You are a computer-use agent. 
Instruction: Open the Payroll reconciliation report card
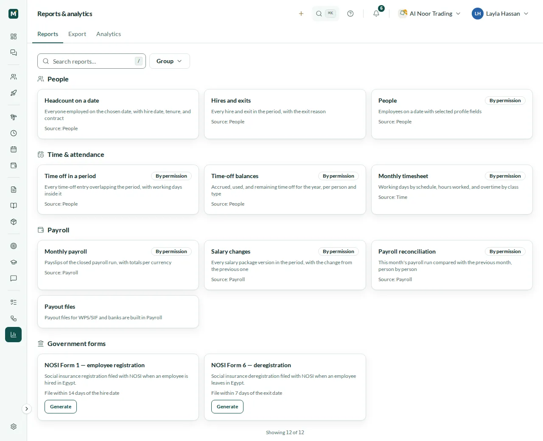click(452, 265)
